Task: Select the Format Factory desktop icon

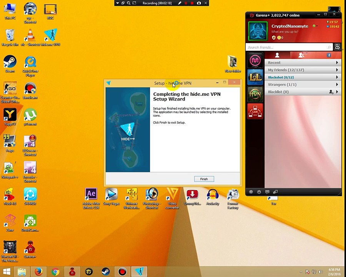Action: 233,199
